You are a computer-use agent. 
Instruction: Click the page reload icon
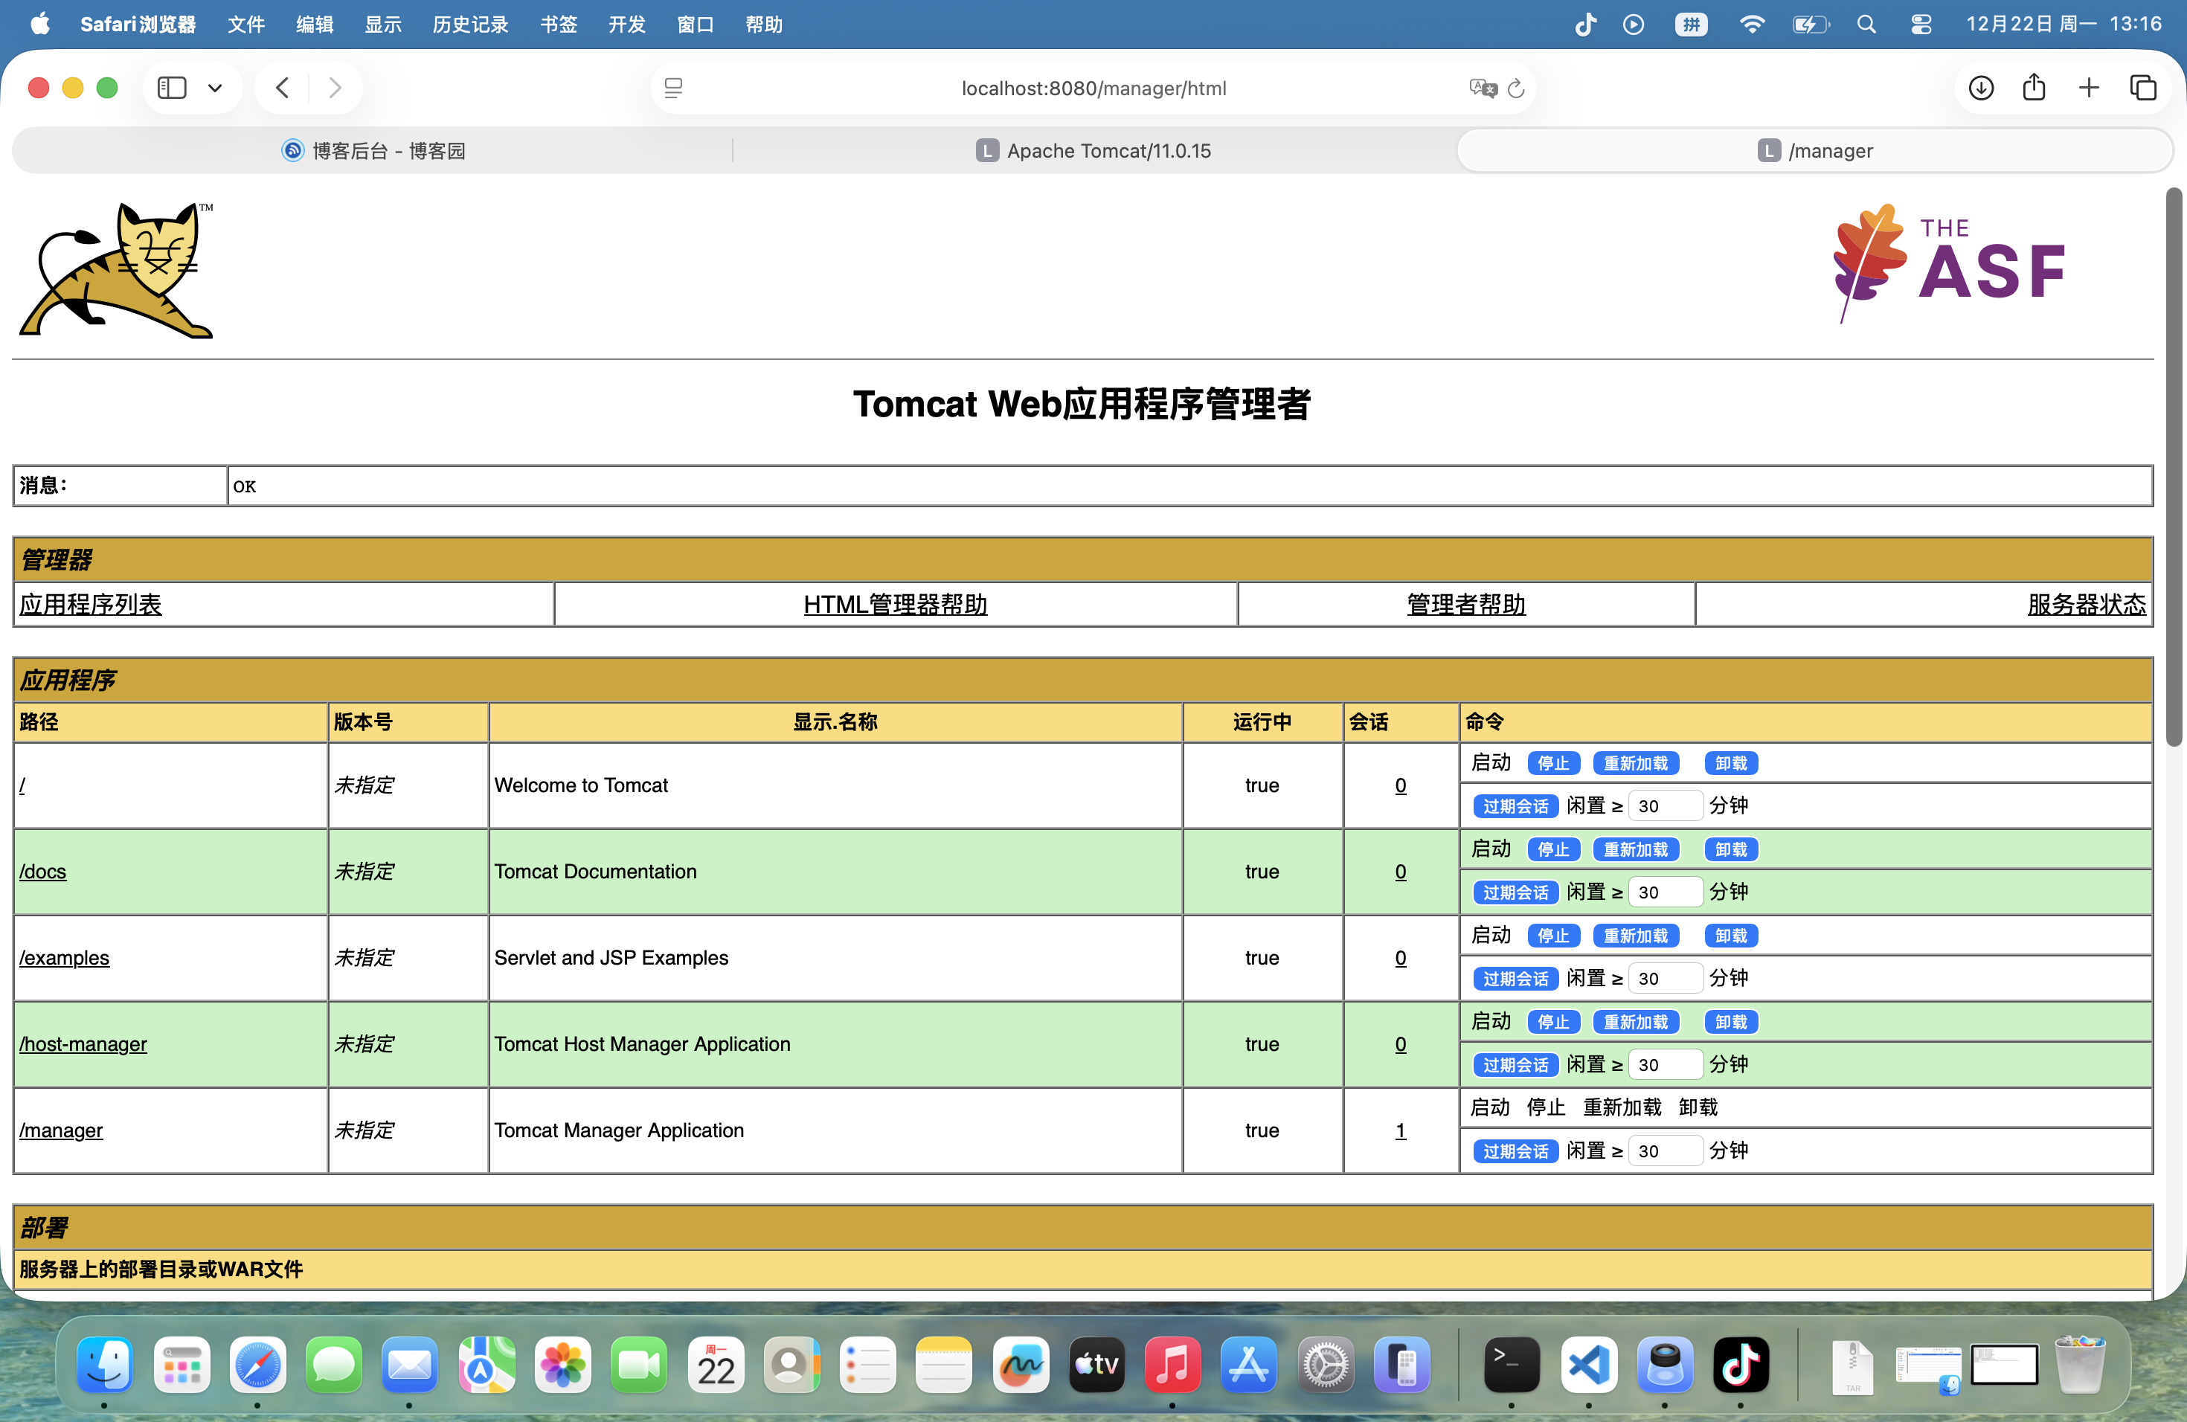[1516, 89]
